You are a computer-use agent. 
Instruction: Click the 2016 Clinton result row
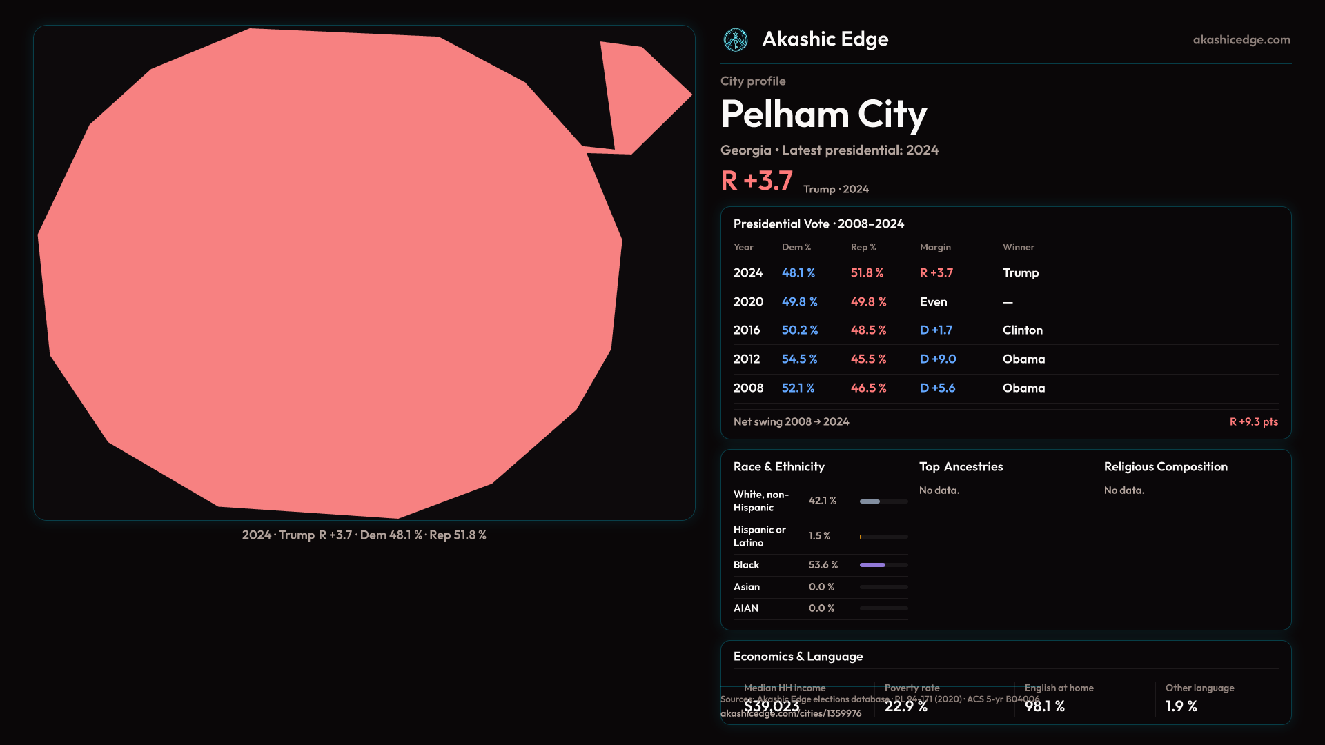pyautogui.click(x=1005, y=330)
